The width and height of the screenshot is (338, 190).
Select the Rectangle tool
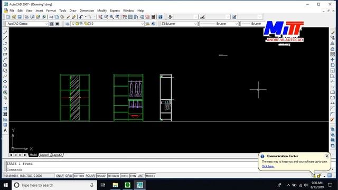click(x=5, y=54)
